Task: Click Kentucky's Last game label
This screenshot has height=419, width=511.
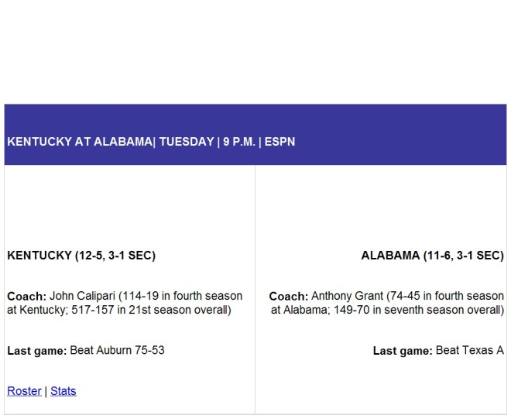Action: [37, 351]
